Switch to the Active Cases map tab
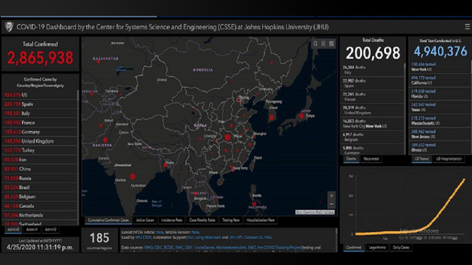The width and height of the screenshot is (472, 265). [x=145, y=220]
